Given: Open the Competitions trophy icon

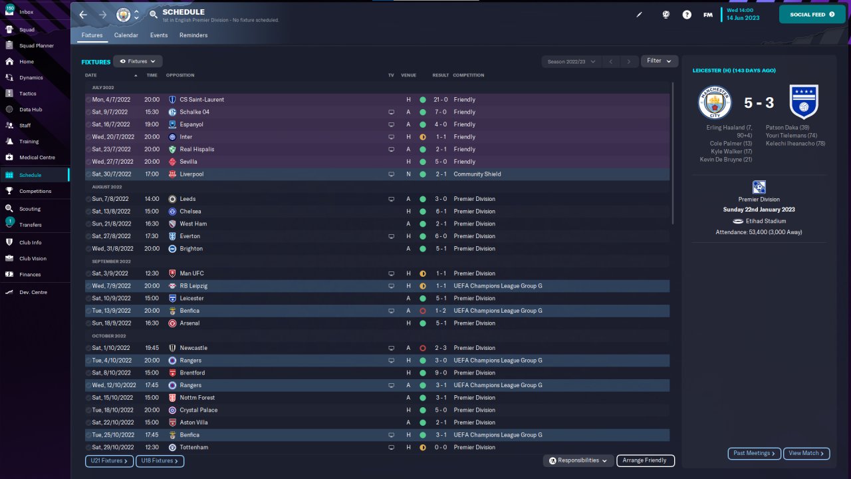Looking at the screenshot, I should point(9,191).
